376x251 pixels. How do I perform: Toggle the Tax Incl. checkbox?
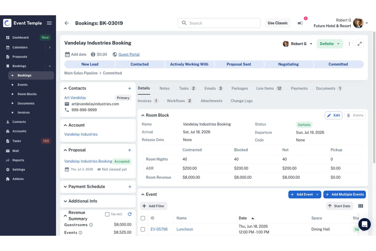point(107,214)
